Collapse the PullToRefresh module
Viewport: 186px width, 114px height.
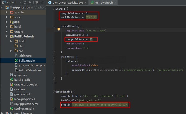pyautogui.click(x=7, y=36)
